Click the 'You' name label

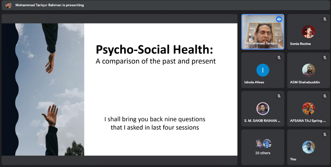[293, 159]
